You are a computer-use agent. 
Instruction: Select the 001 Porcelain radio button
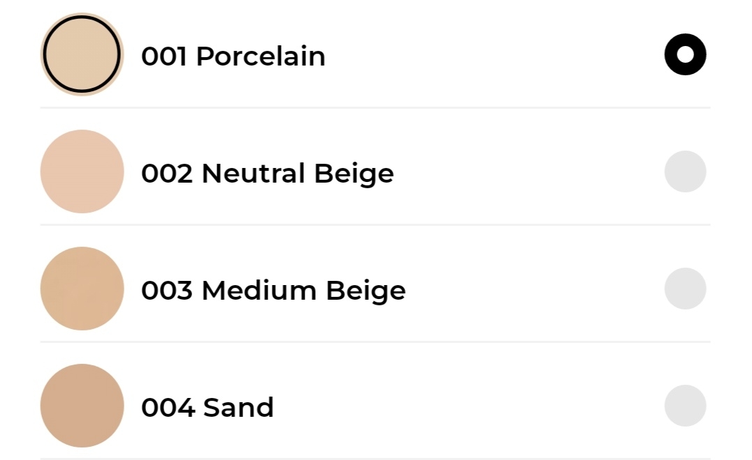pyautogui.click(x=685, y=54)
